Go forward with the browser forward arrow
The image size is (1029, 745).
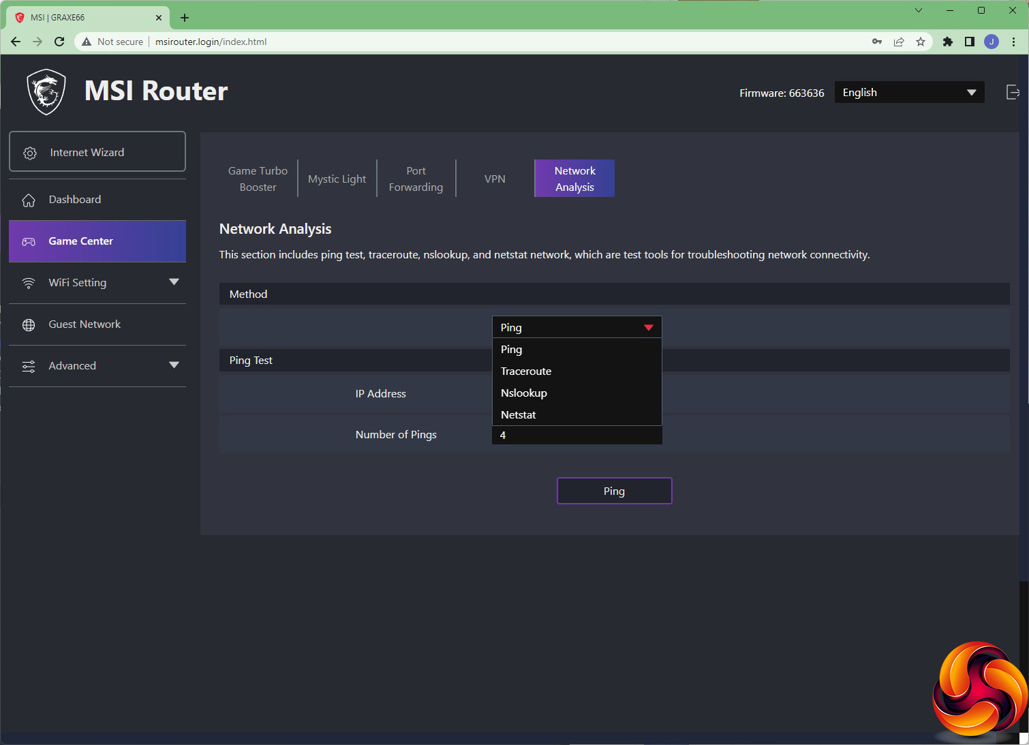(37, 42)
